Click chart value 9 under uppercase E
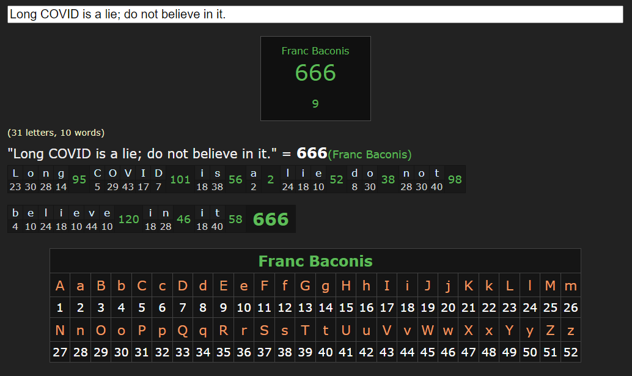Screen dimensions: 632x376 click(223, 308)
